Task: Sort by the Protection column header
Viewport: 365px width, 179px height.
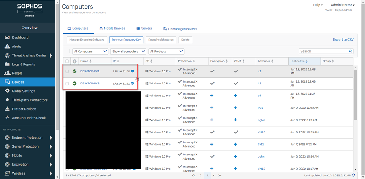Action: (186, 61)
